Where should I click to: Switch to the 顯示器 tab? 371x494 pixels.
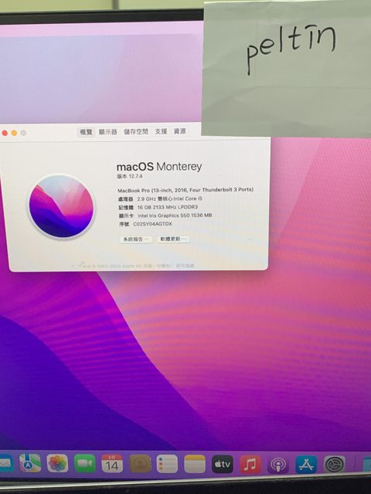(108, 132)
